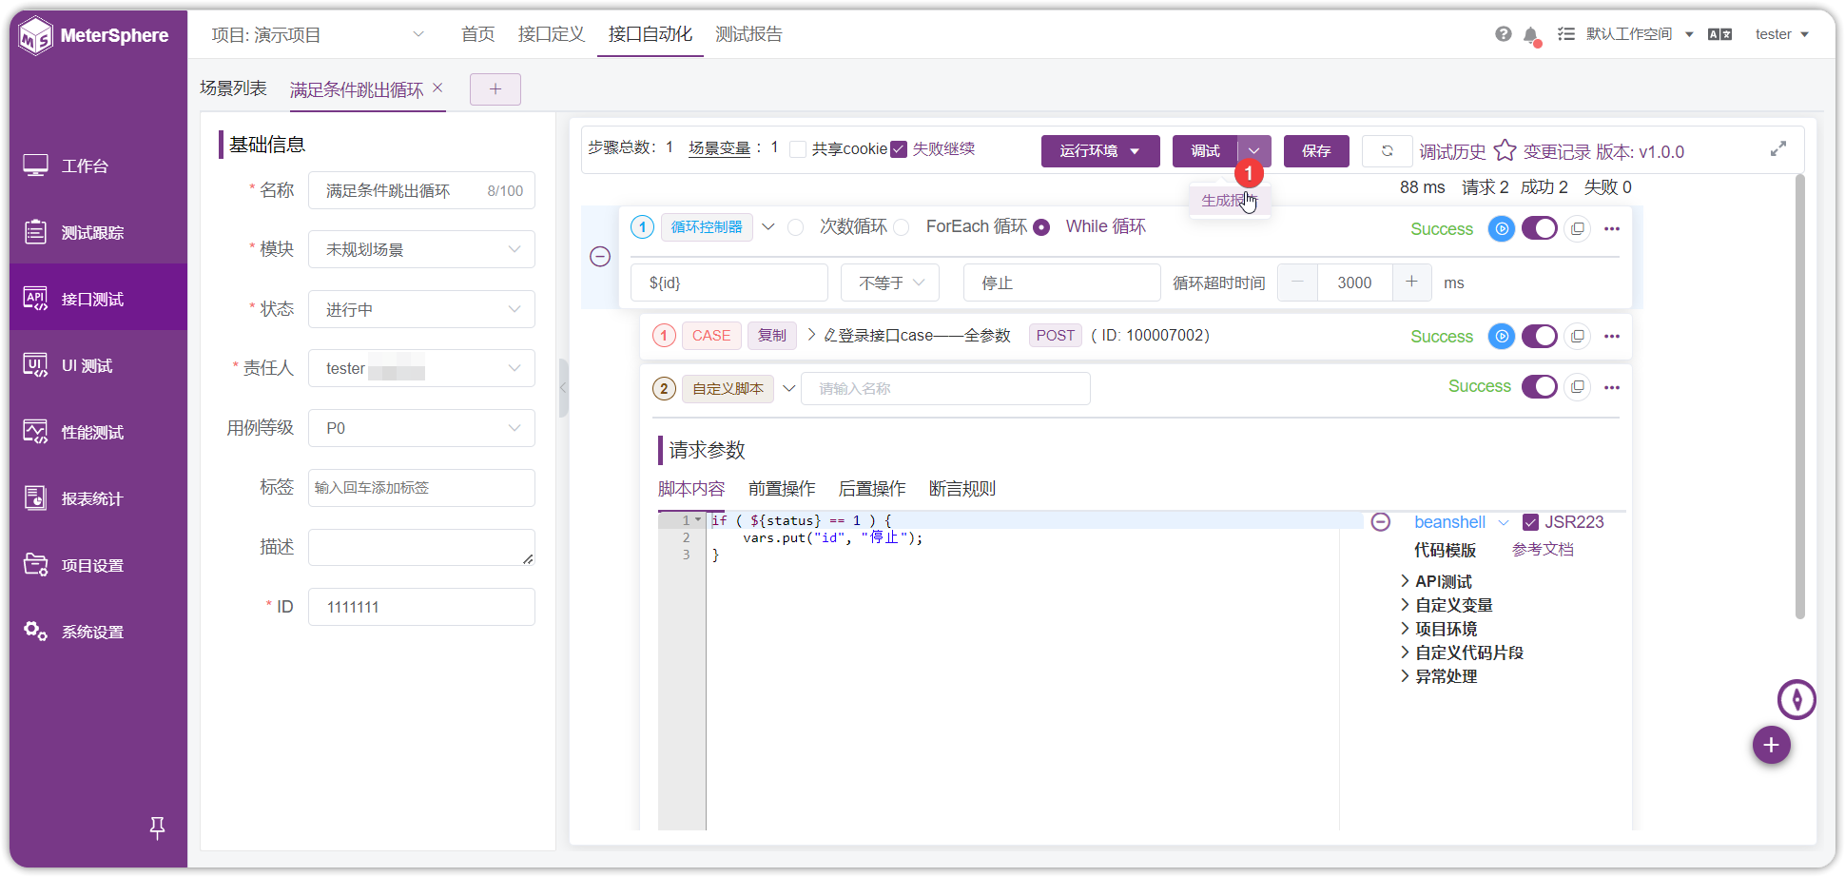Click the 保存 button
Viewport: 1845px width, 877px height.
click(x=1316, y=151)
